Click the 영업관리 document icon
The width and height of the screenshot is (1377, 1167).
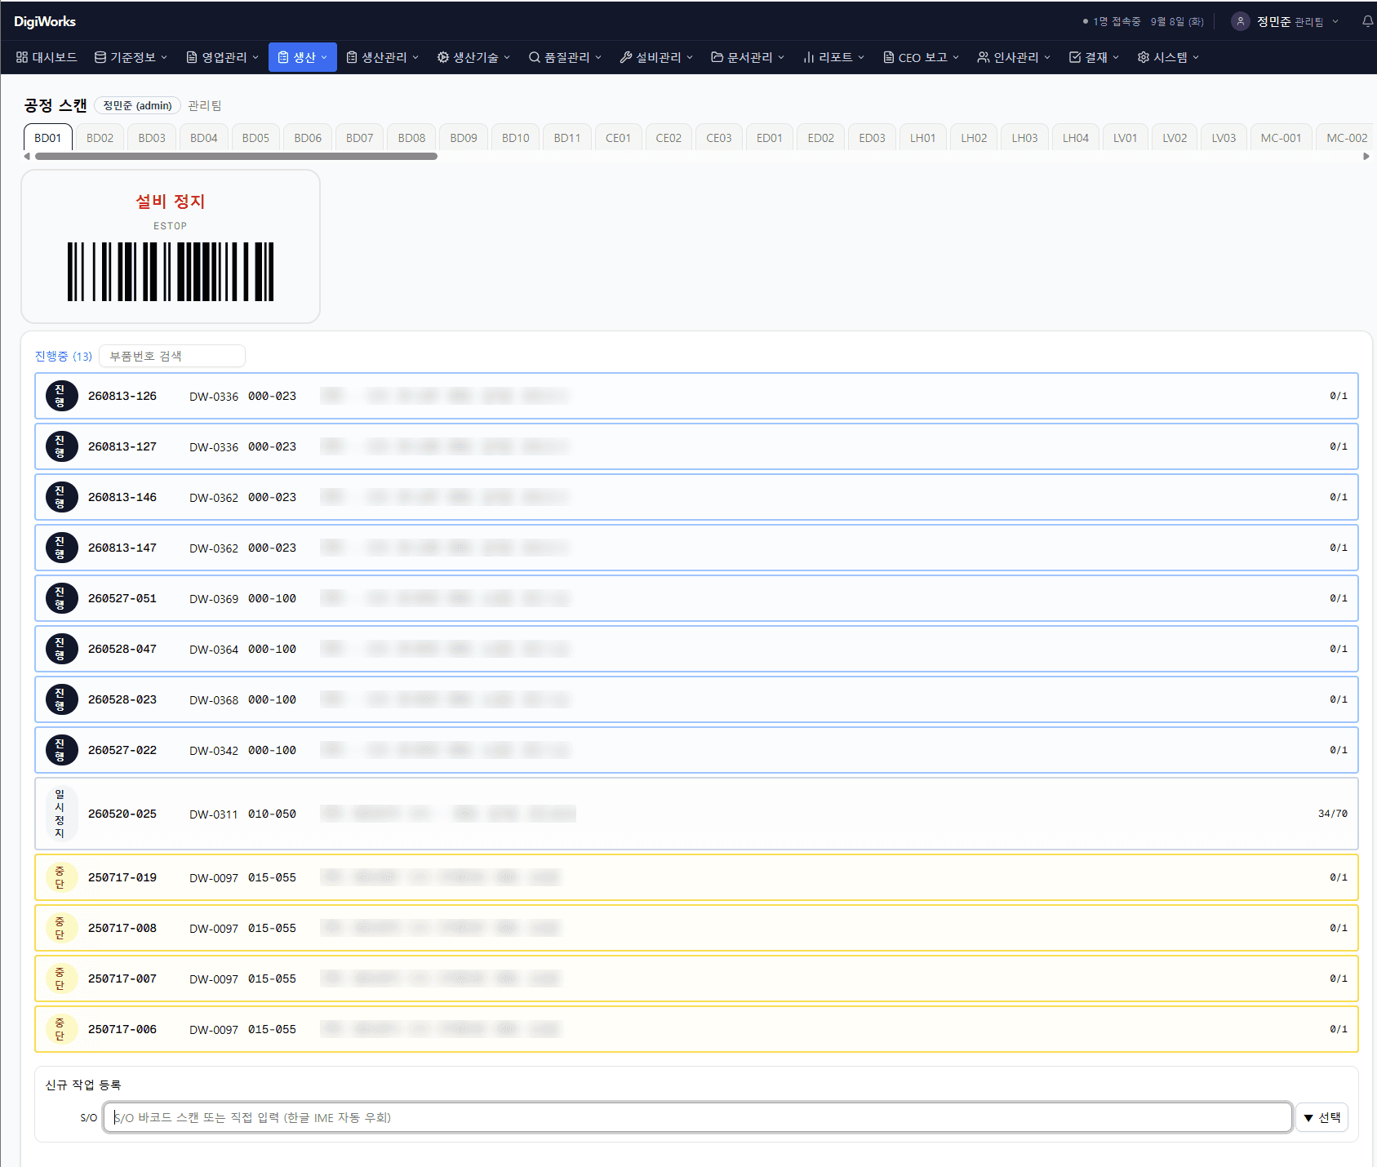click(192, 57)
